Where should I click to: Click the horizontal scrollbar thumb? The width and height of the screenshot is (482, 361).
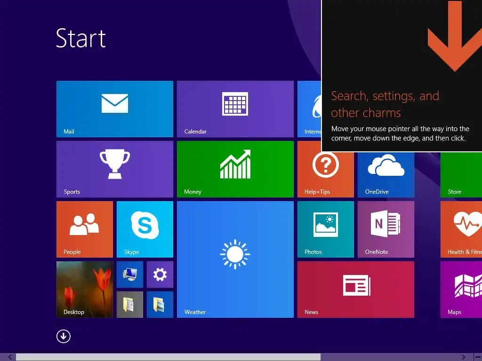coord(168,357)
